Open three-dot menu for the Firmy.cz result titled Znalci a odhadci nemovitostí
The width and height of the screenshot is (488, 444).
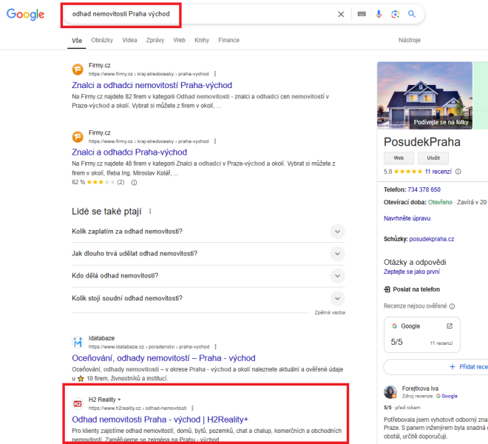pyautogui.click(x=215, y=74)
